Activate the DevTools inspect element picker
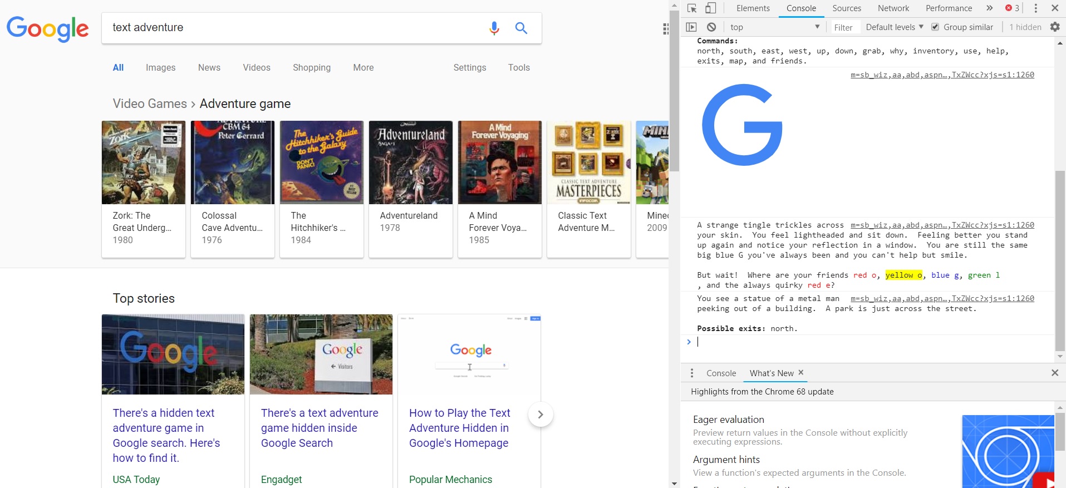Viewport: 1066px width, 488px height. [x=692, y=8]
